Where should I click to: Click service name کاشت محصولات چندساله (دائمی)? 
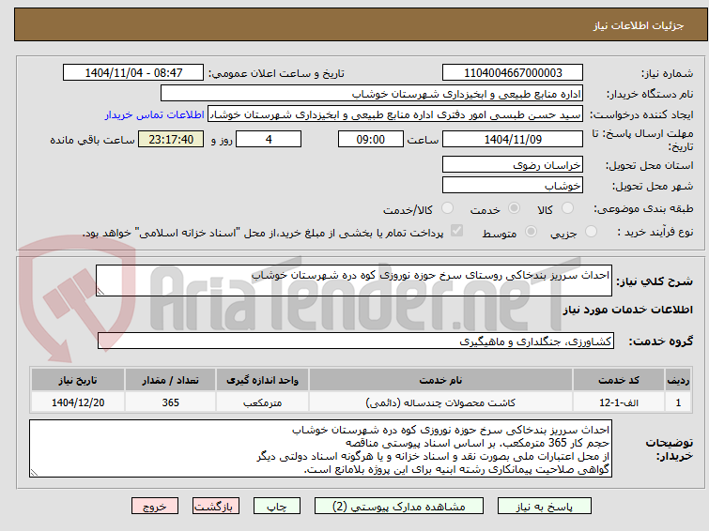[x=440, y=402]
